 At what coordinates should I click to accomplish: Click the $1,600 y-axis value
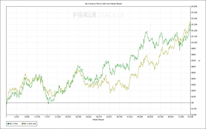pyautogui.click(x=194, y=6)
